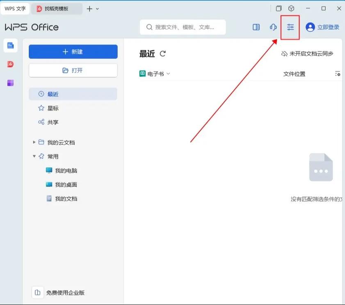
Task: Click the search magnifier icon
Action: coord(149,27)
